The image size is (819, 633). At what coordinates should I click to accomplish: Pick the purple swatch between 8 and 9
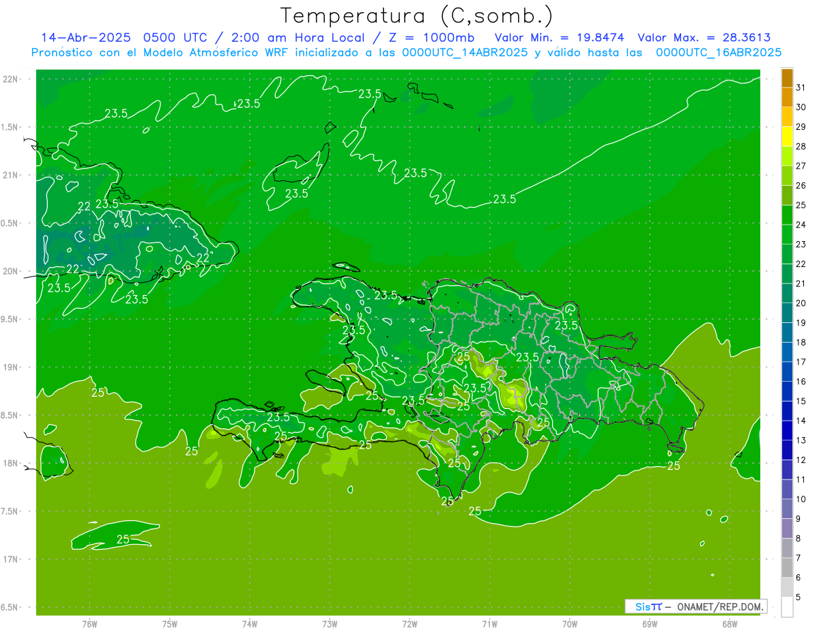point(787,529)
